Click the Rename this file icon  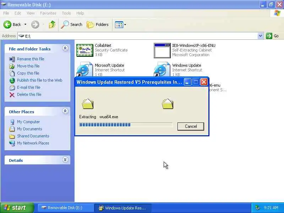pos(12,59)
